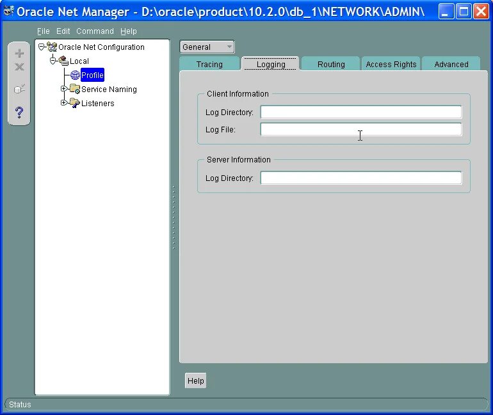Viewport: 493px width, 415px height.
Task: Collapse the Oracle Net Configuration tree node
Action: [x=41, y=47]
